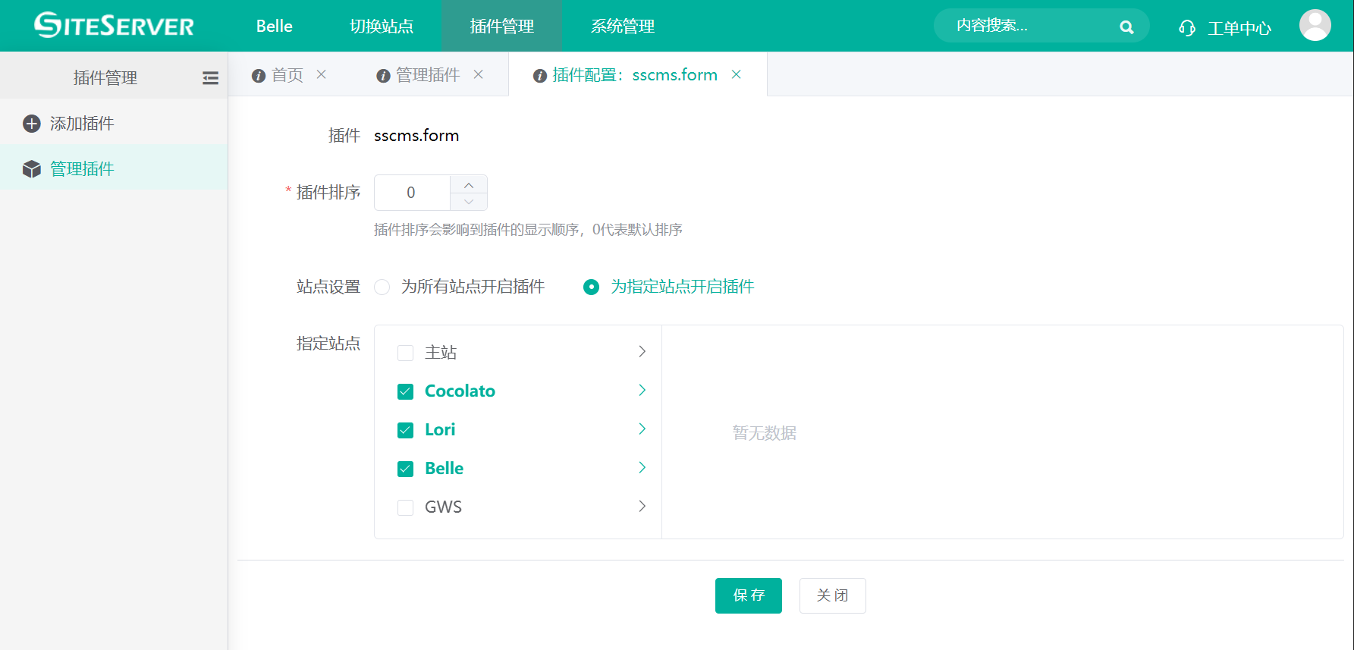1354x650 pixels.
Task: Click the 管理插件 cube icon
Action: coord(32,169)
